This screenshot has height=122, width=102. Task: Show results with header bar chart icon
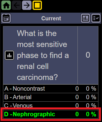85,18
